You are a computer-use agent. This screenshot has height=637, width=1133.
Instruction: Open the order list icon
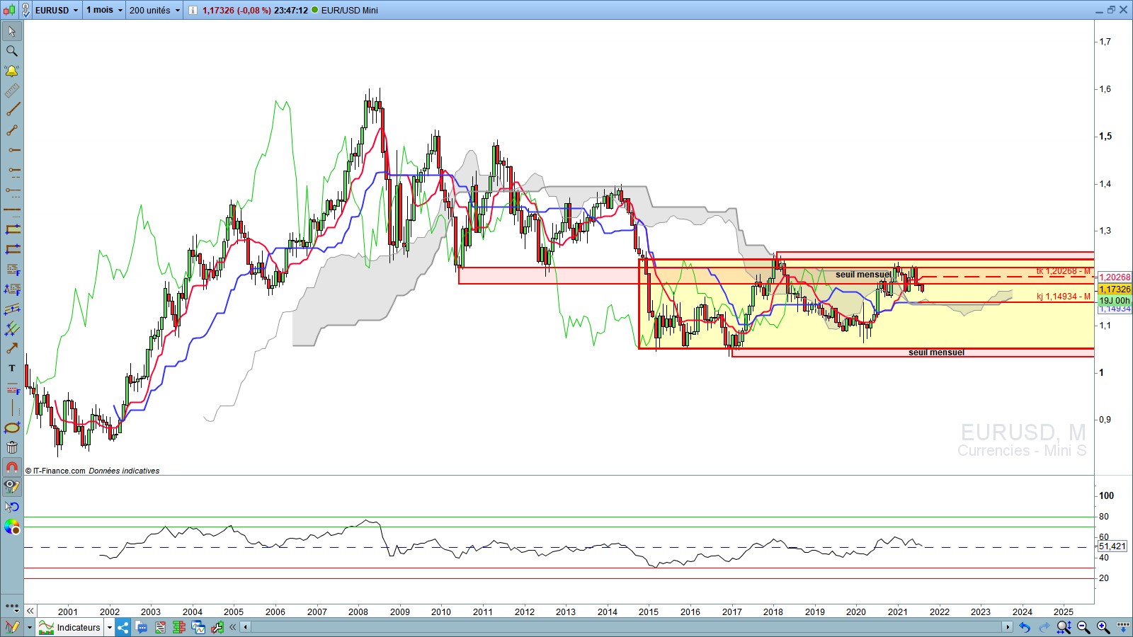[x=161, y=627]
